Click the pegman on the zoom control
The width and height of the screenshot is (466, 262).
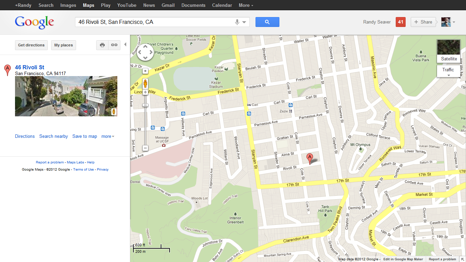click(145, 84)
